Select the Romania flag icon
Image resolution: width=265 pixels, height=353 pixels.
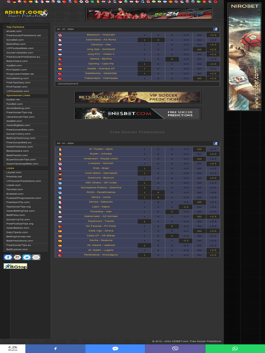point(98,2)
